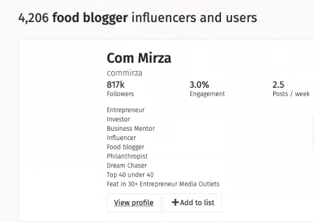Click the 817k followers count
Viewport: 314px width, 222px height.
[x=116, y=85]
